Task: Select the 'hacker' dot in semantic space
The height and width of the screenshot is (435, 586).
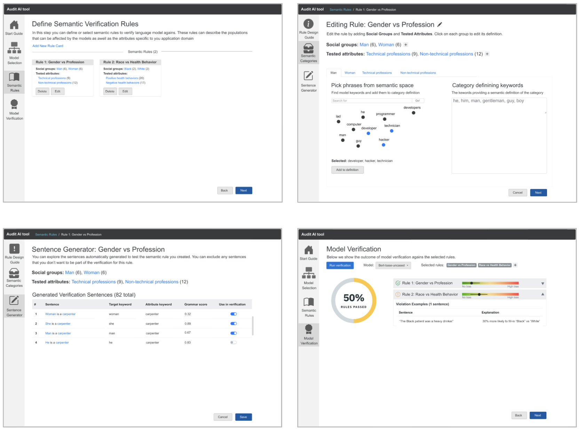Action: pos(383,145)
